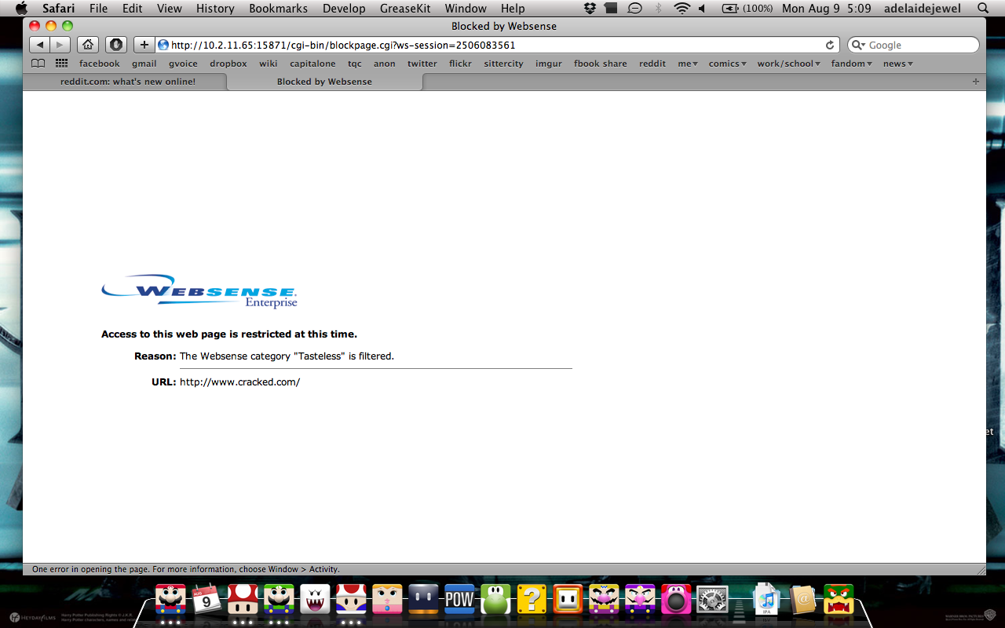Open the Boo ghost dock icon

pos(315,600)
